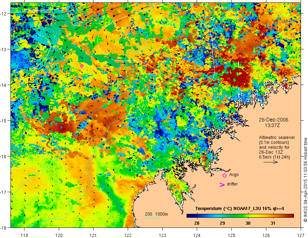This screenshot has height=238, width=308.
Task: Click latitude label -15
Action: click(x=4, y=120)
